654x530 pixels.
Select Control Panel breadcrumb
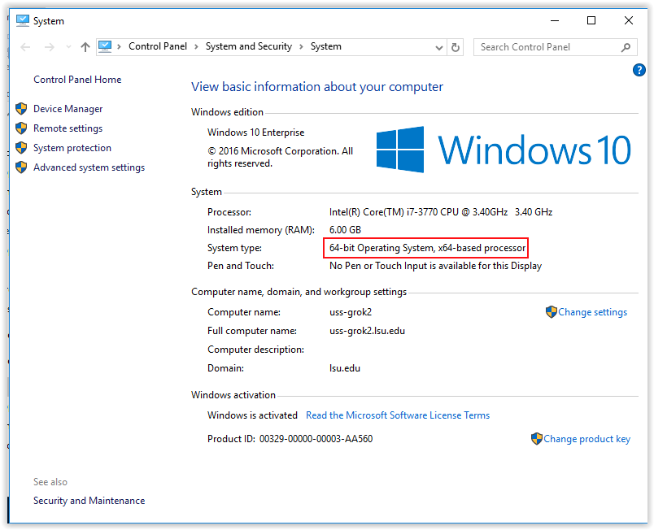pyautogui.click(x=158, y=46)
